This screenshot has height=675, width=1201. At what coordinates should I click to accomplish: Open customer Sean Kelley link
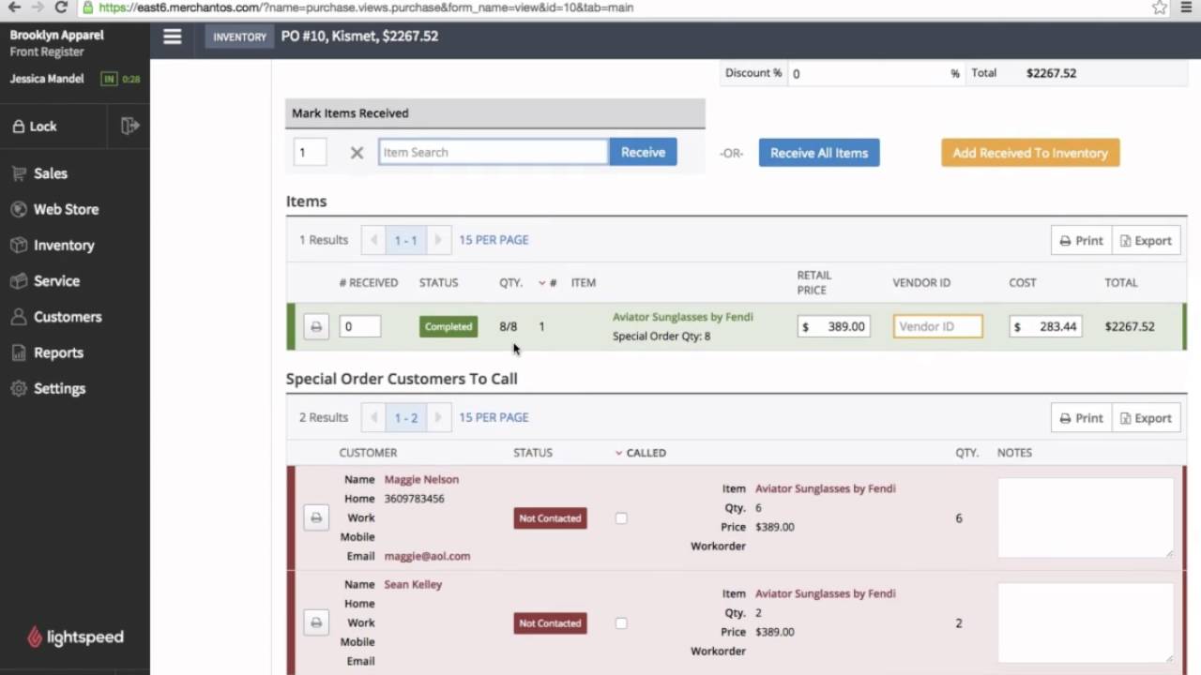pos(413,584)
